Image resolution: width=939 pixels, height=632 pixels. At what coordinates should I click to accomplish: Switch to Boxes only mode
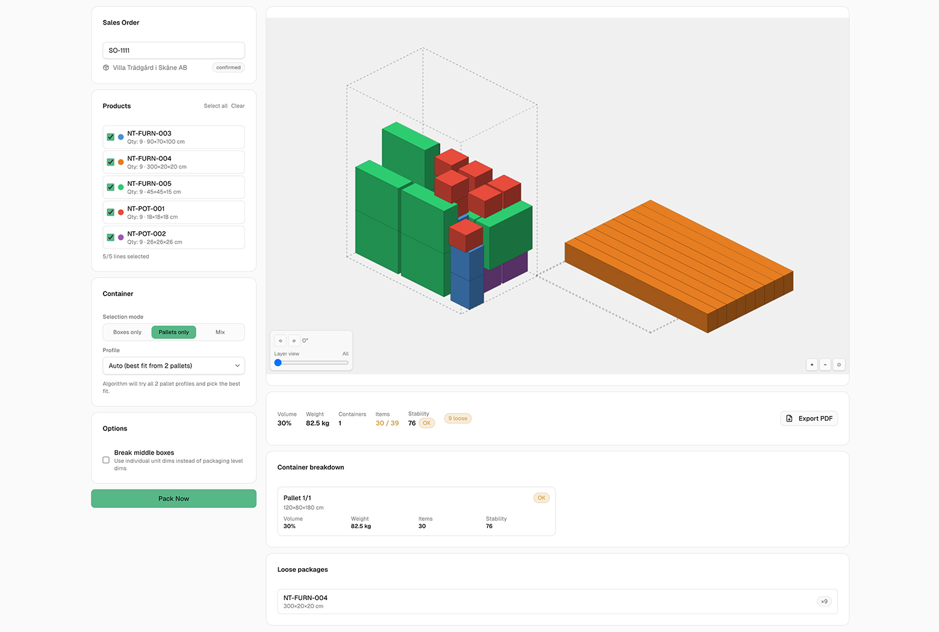[126, 332]
